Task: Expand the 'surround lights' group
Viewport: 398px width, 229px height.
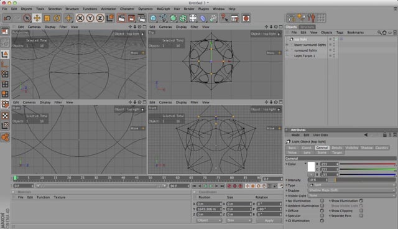Action: pyautogui.click(x=287, y=50)
